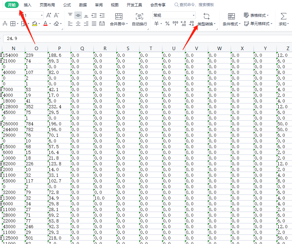The width and height of the screenshot is (292, 244).
Task: Click the cell style (单元格样式) button
Action: click(258, 23)
